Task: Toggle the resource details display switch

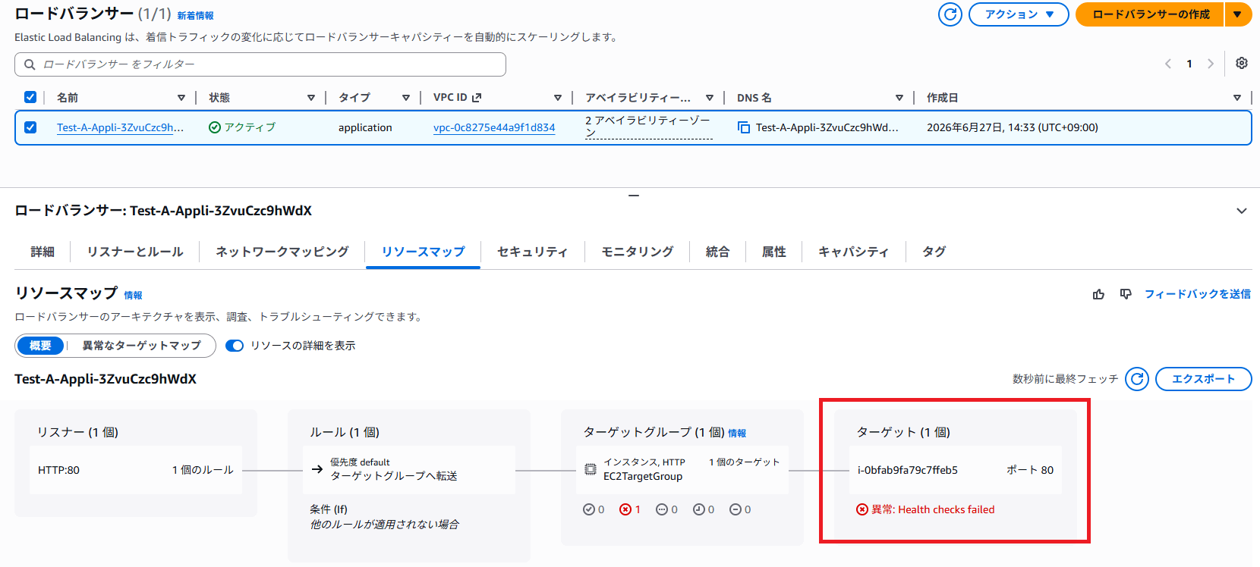Action: (235, 346)
